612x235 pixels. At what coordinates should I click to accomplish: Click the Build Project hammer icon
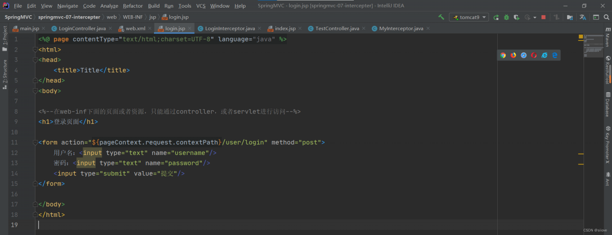coord(441,17)
